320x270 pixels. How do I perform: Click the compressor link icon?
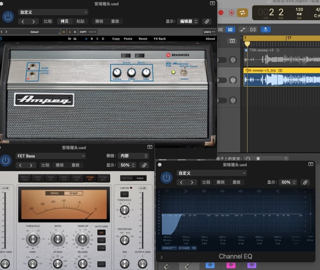tap(144, 165)
